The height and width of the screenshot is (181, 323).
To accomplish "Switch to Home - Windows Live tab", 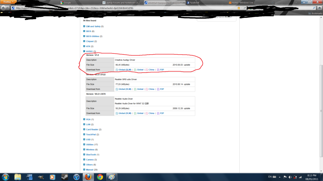I will (248, 3).
